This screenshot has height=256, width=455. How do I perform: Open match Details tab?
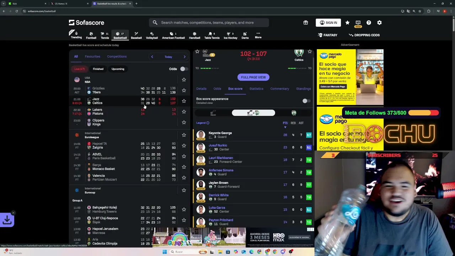(x=201, y=89)
